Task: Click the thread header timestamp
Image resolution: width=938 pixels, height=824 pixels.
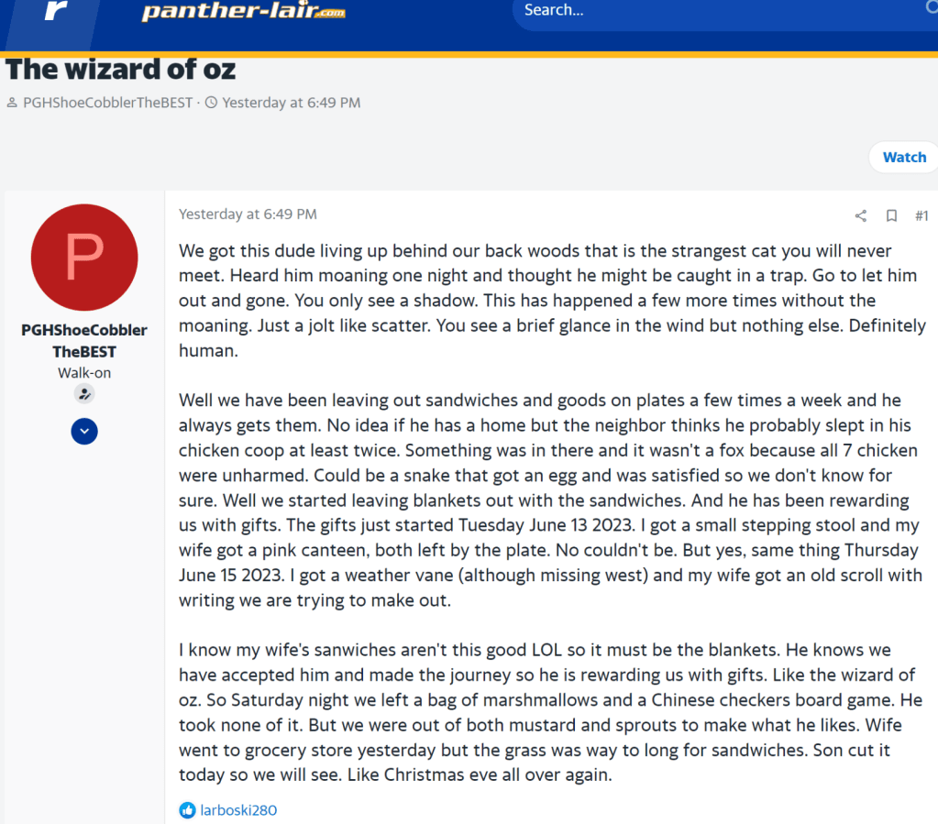Action: (x=291, y=103)
